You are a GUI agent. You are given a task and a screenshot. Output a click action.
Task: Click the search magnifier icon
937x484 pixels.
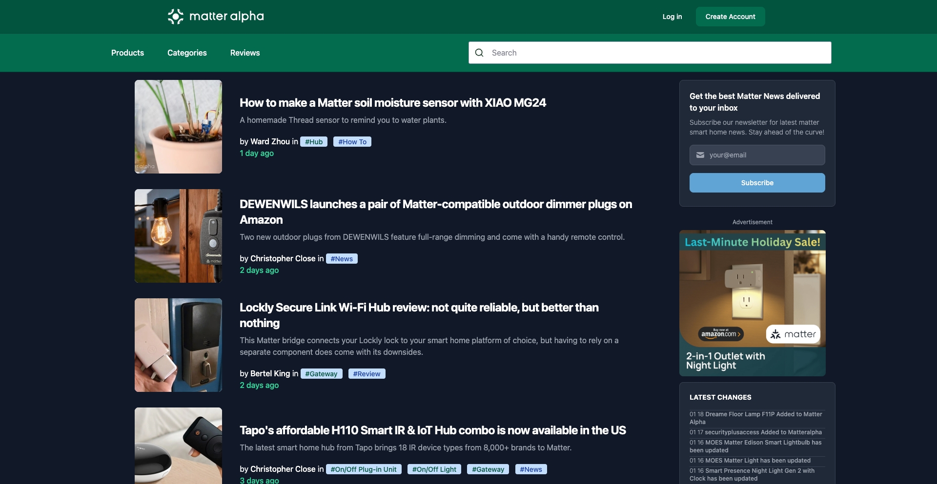coord(479,52)
